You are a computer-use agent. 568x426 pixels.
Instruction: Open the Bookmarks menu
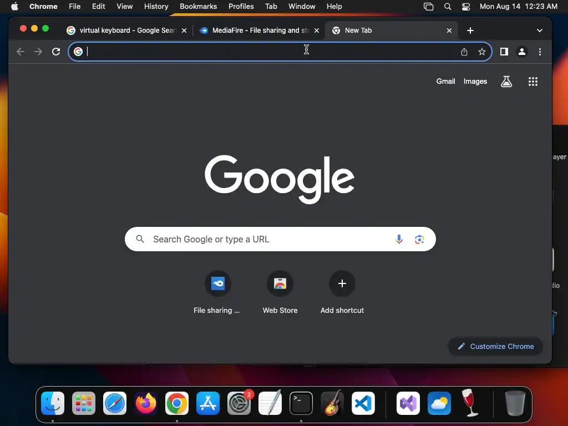coord(198,7)
